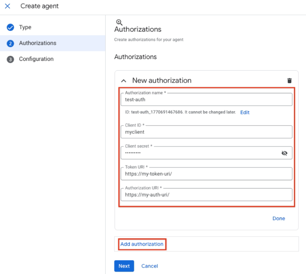The image size is (306, 274).
Task: Click the blue checkmark icon beside Type
Action: click(10, 27)
